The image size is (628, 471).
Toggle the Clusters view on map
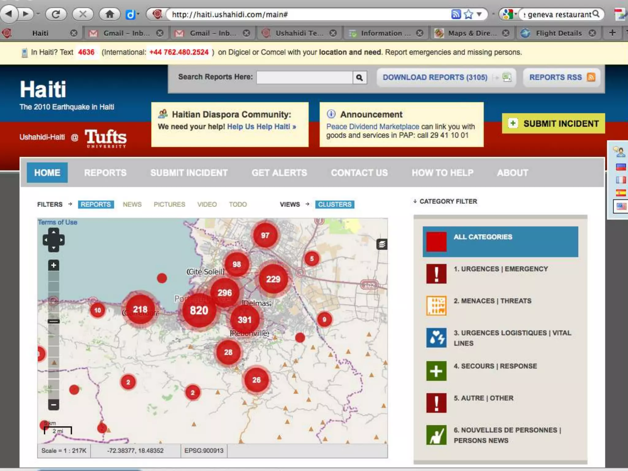click(335, 205)
